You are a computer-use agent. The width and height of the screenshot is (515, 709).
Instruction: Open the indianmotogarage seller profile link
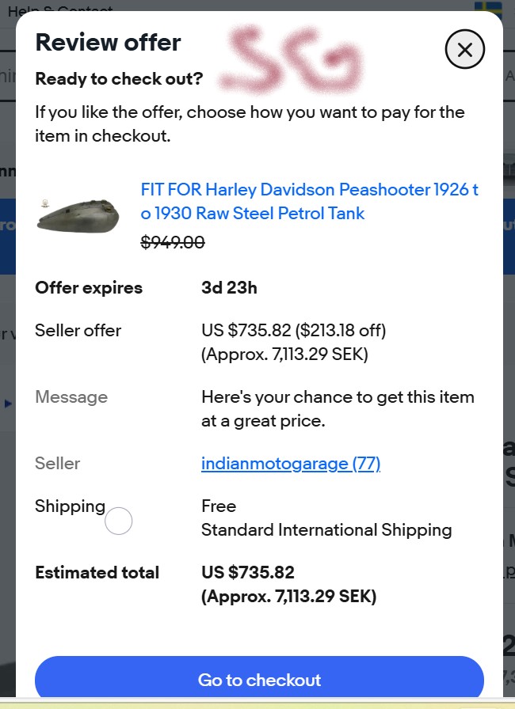click(x=291, y=464)
